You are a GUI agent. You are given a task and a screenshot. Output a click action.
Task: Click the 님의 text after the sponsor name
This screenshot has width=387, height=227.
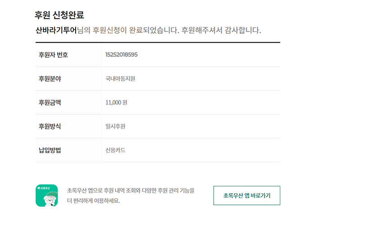coord(84,31)
